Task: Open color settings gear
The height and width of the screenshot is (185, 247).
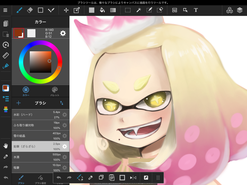Action: click(63, 33)
